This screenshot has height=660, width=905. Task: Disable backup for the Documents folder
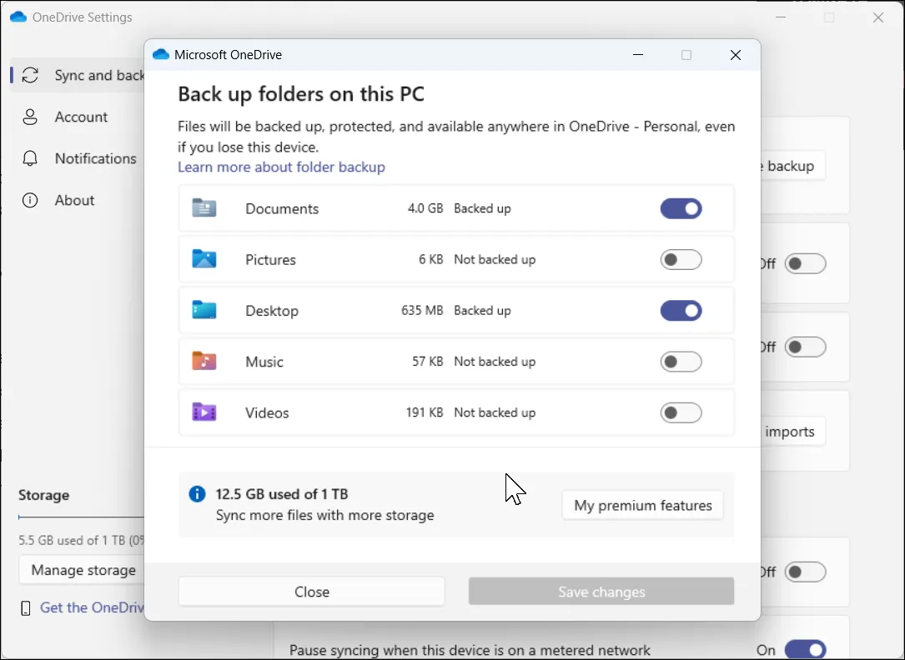[681, 208]
